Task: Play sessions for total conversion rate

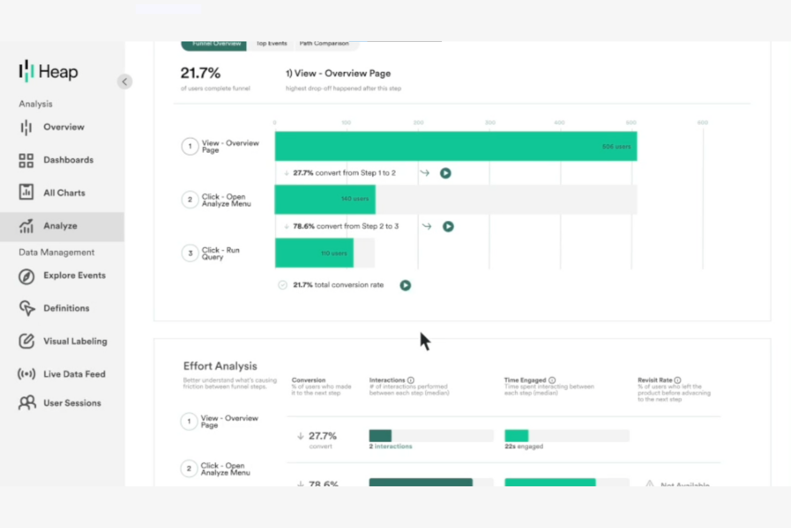Action: [x=406, y=286]
